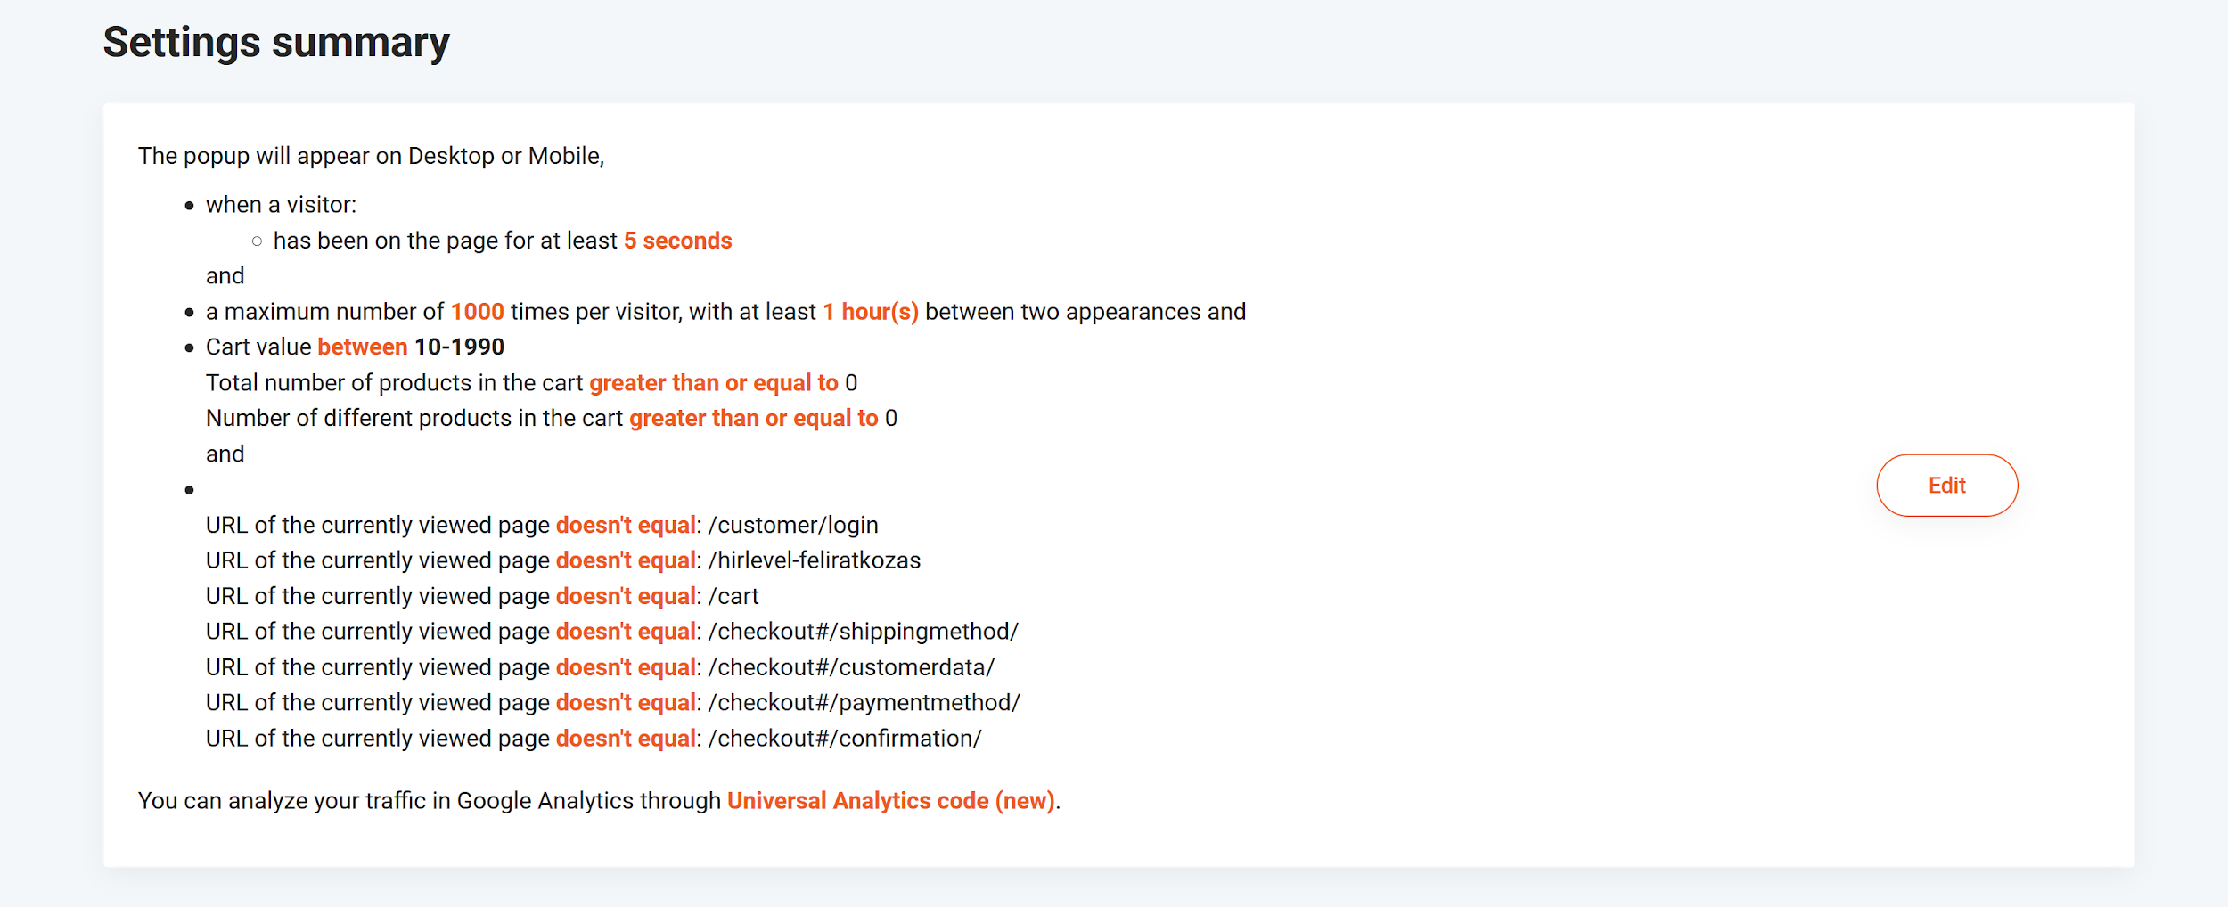Click the 1 hour(s) highlighted value
Image resolution: width=2228 pixels, height=907 pixels.
pos(871,312)
